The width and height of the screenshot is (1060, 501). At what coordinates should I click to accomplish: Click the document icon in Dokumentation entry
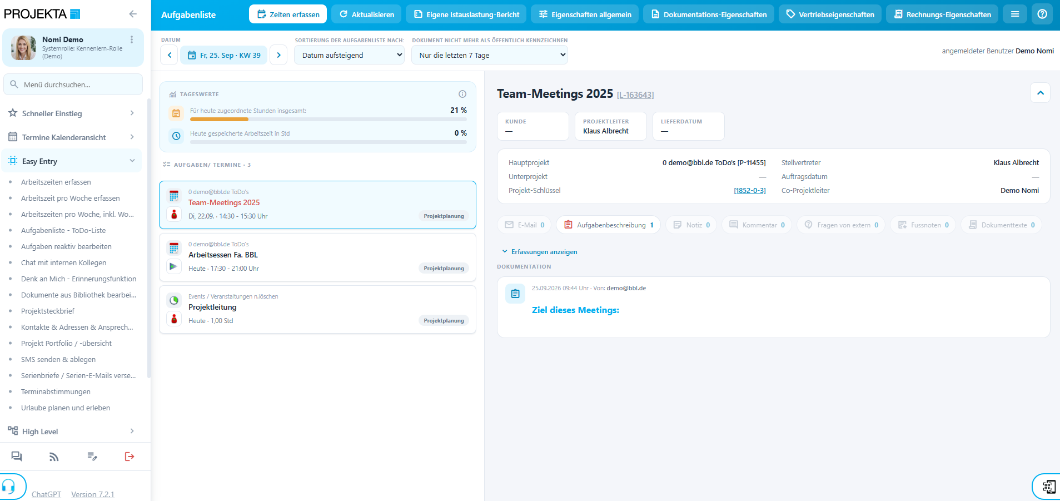pos(515,294)
